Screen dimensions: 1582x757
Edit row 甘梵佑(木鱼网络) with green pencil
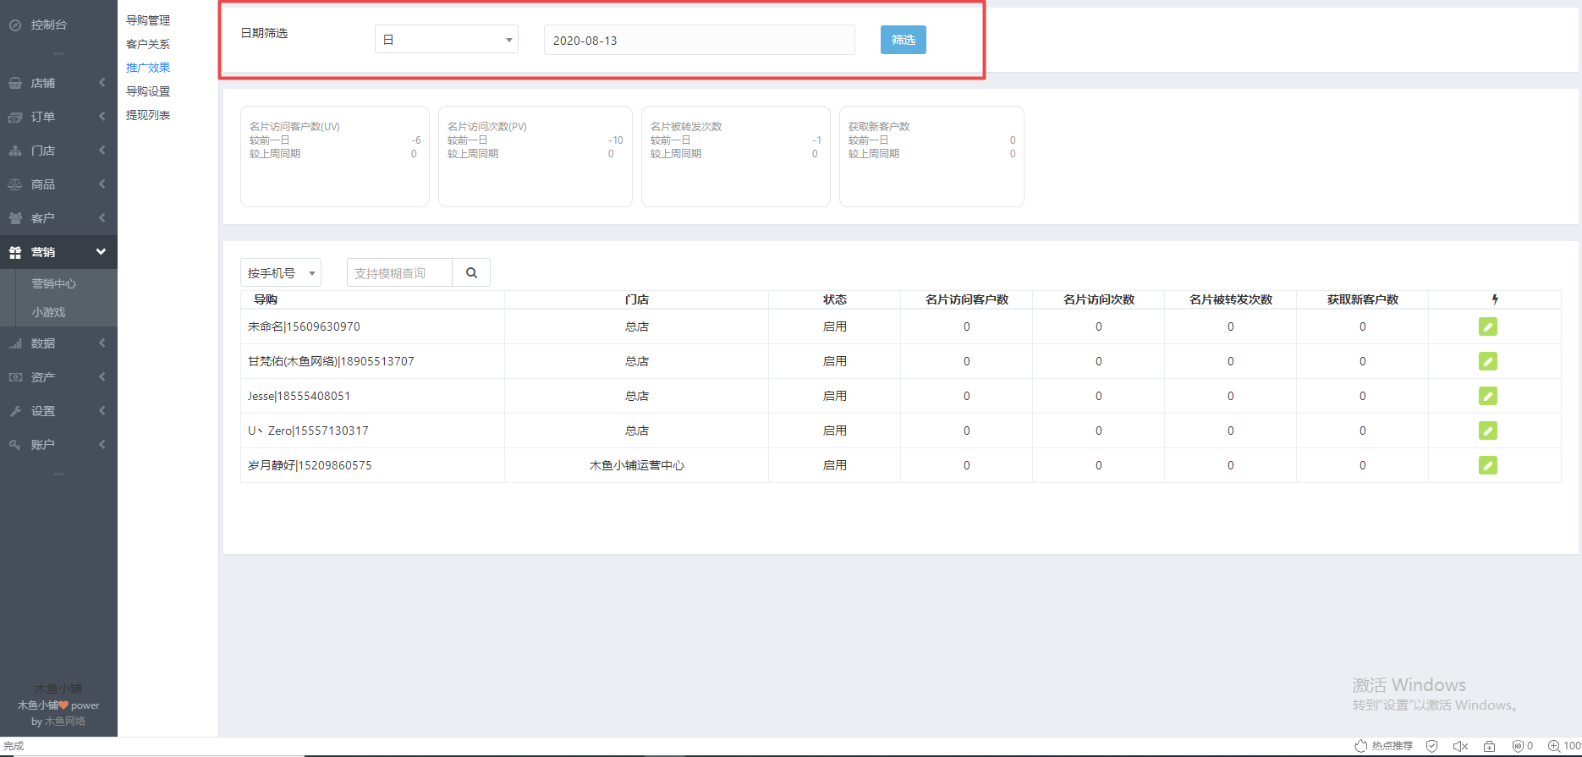pos(1488,361)
